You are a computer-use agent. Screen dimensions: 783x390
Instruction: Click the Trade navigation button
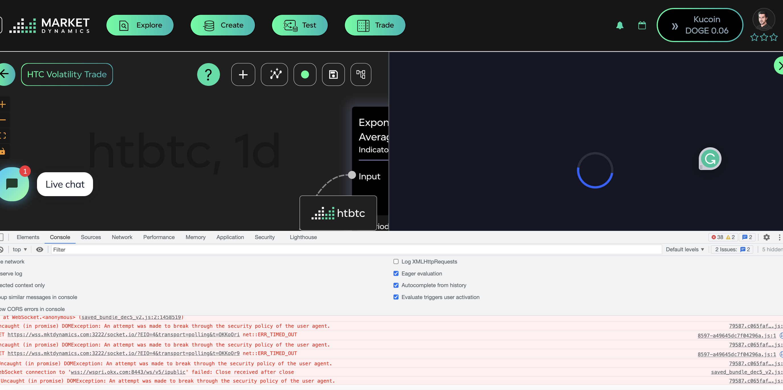pyautogui.click(x=375, y=25)
